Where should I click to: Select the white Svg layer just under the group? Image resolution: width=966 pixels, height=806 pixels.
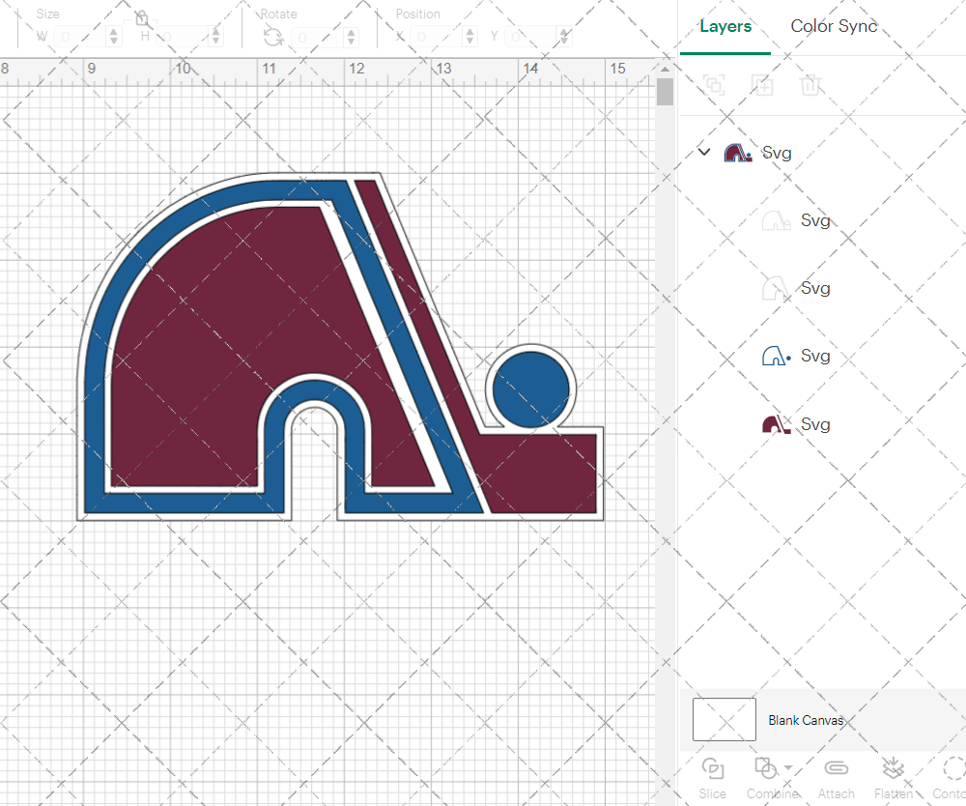pos(777,220)
